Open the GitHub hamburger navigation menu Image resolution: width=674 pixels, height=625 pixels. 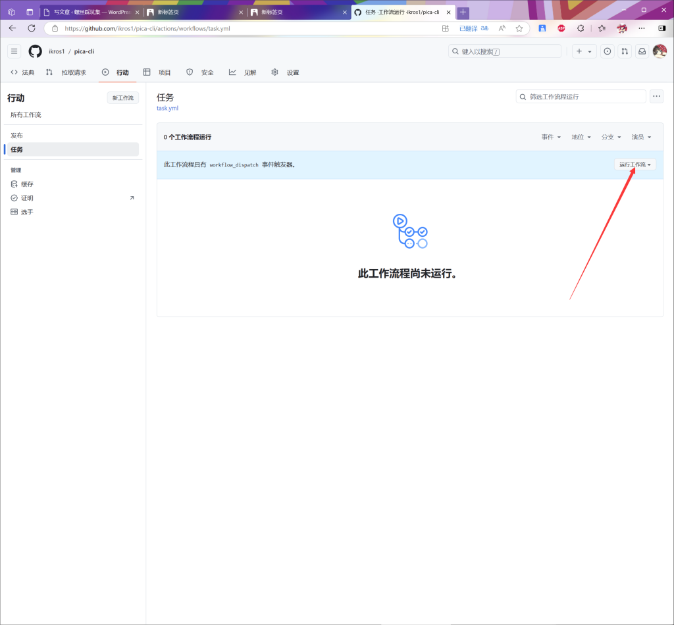[x=14, y=51]
